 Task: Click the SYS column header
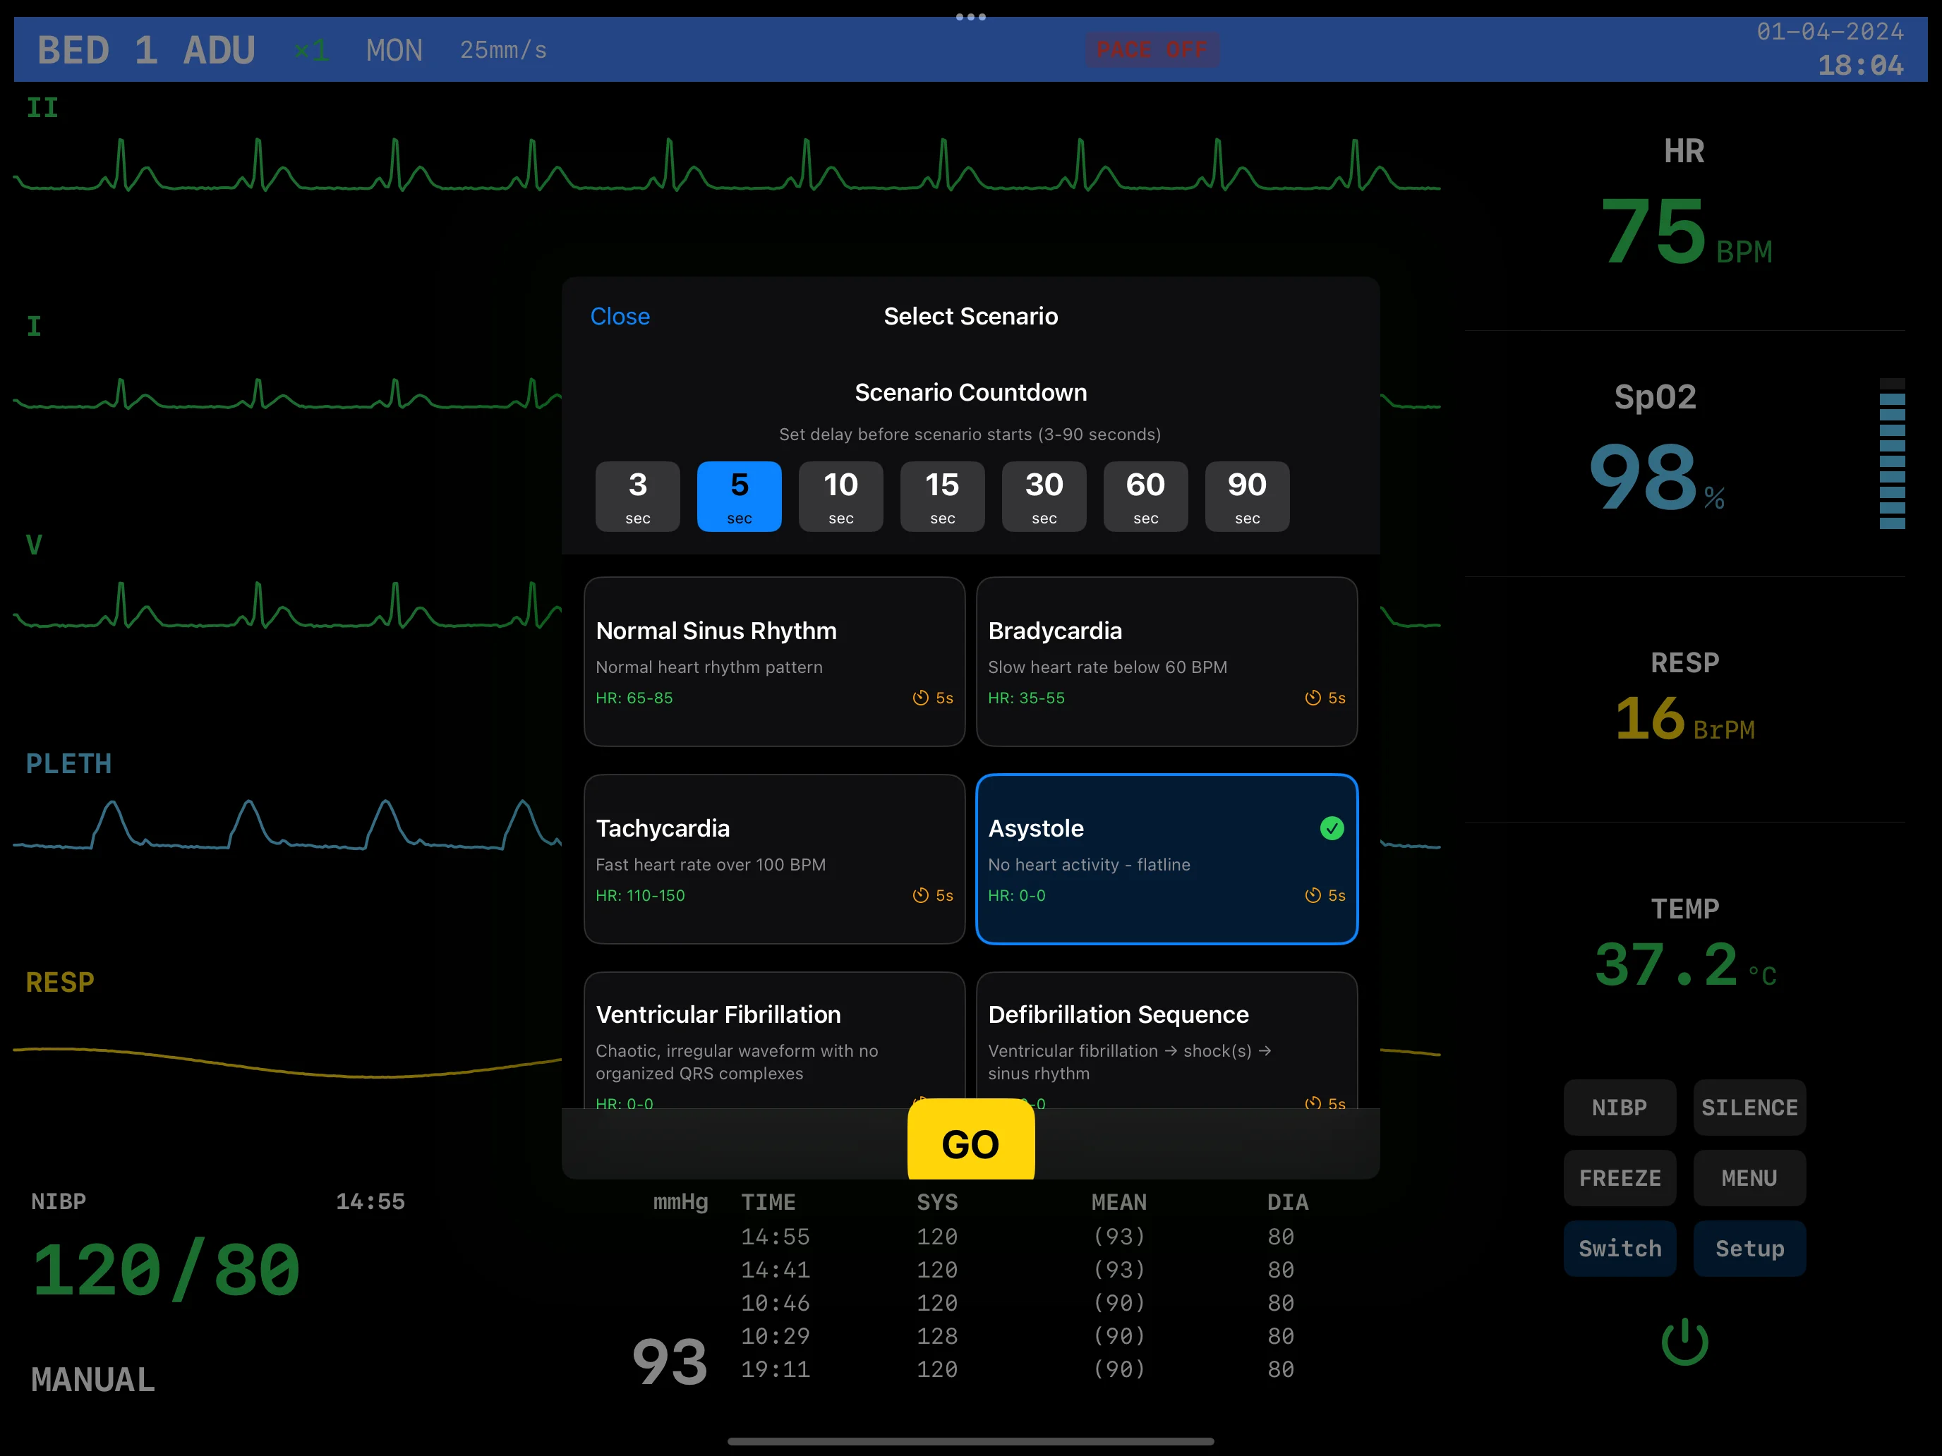pyautogui.click(x=936, y=1202)
